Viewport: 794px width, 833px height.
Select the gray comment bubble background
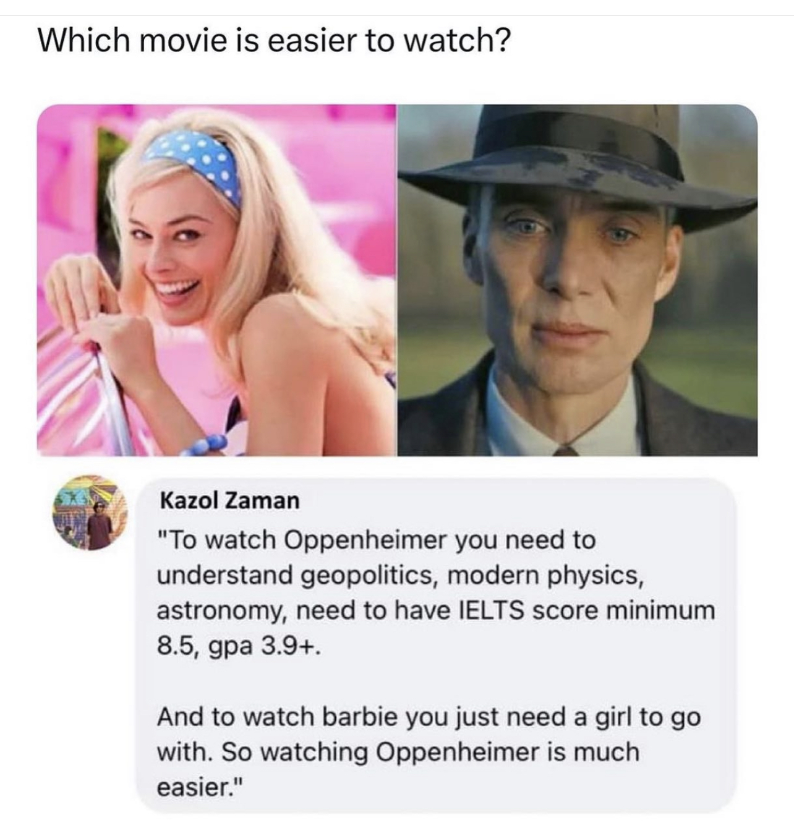point(437,644)
